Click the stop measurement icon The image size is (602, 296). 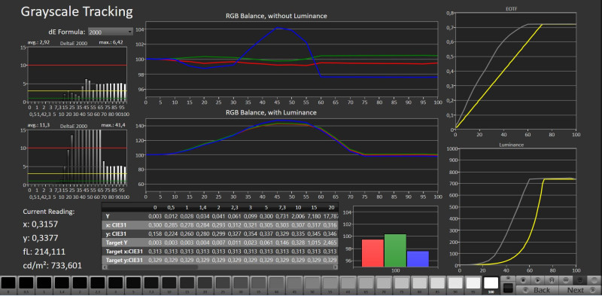click(x=523, y=280)
